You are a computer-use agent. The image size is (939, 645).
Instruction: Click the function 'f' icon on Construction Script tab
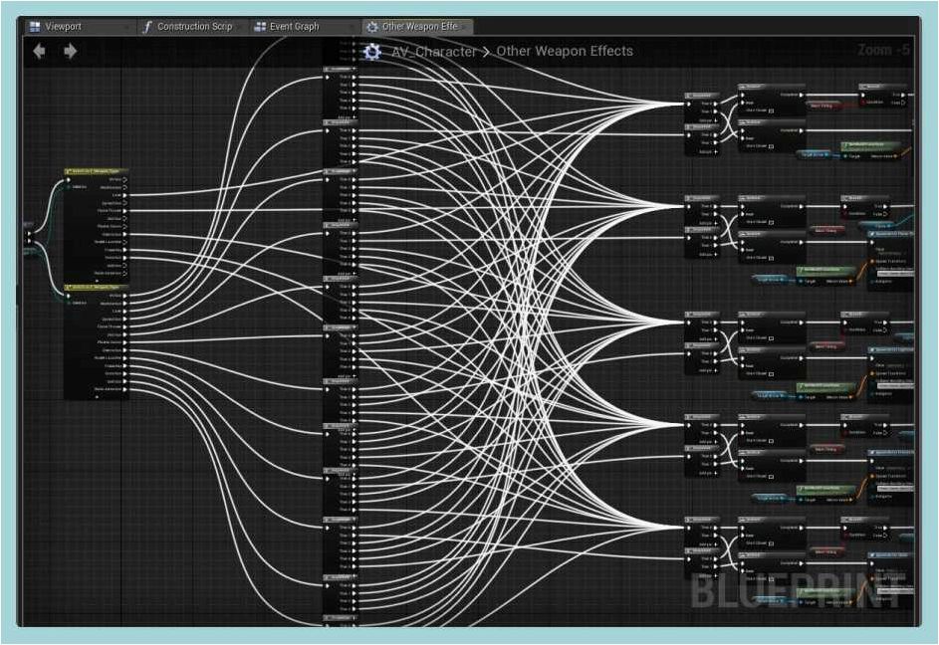(x=146, y=26)
